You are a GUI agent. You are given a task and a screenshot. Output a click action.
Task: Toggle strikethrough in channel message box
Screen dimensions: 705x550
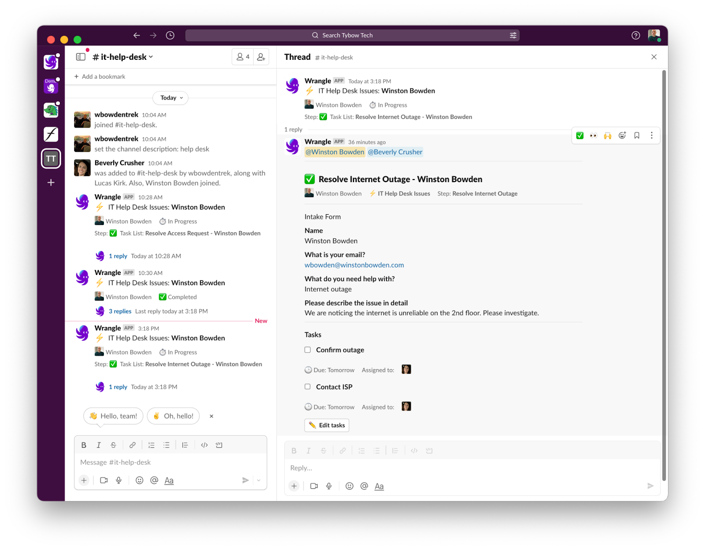(113, 445)
